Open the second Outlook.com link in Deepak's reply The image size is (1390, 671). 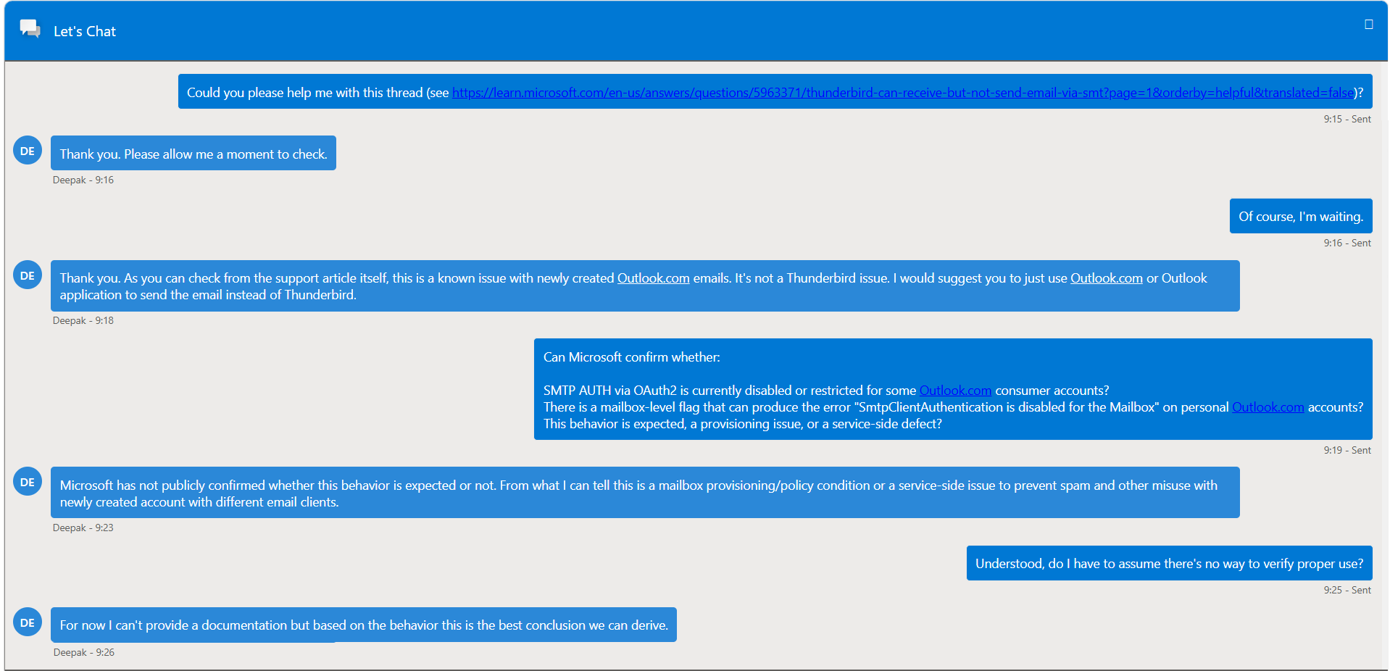tap(1106, 278)
